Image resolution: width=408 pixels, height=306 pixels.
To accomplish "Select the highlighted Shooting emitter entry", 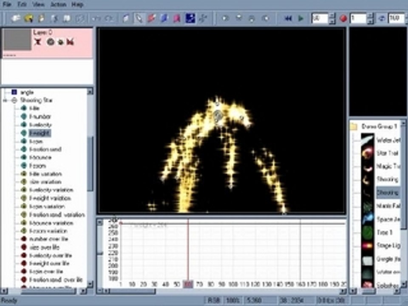I will [x=388, y=193].
